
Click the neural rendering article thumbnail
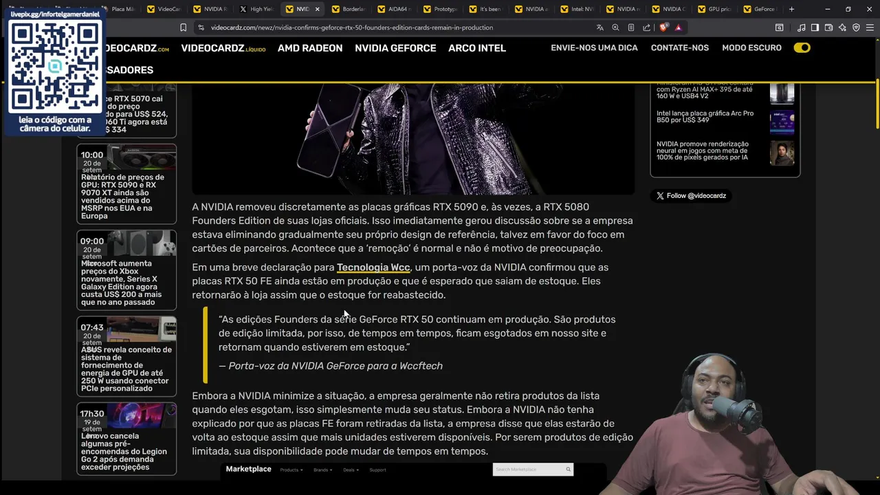coord(782,153)
